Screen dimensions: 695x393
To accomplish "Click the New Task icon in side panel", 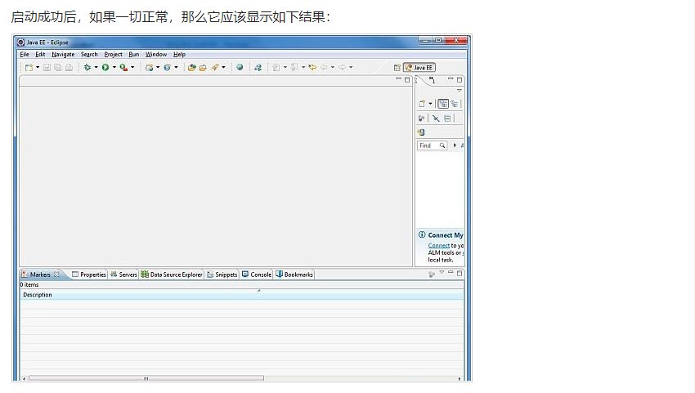I will point(422,104).
